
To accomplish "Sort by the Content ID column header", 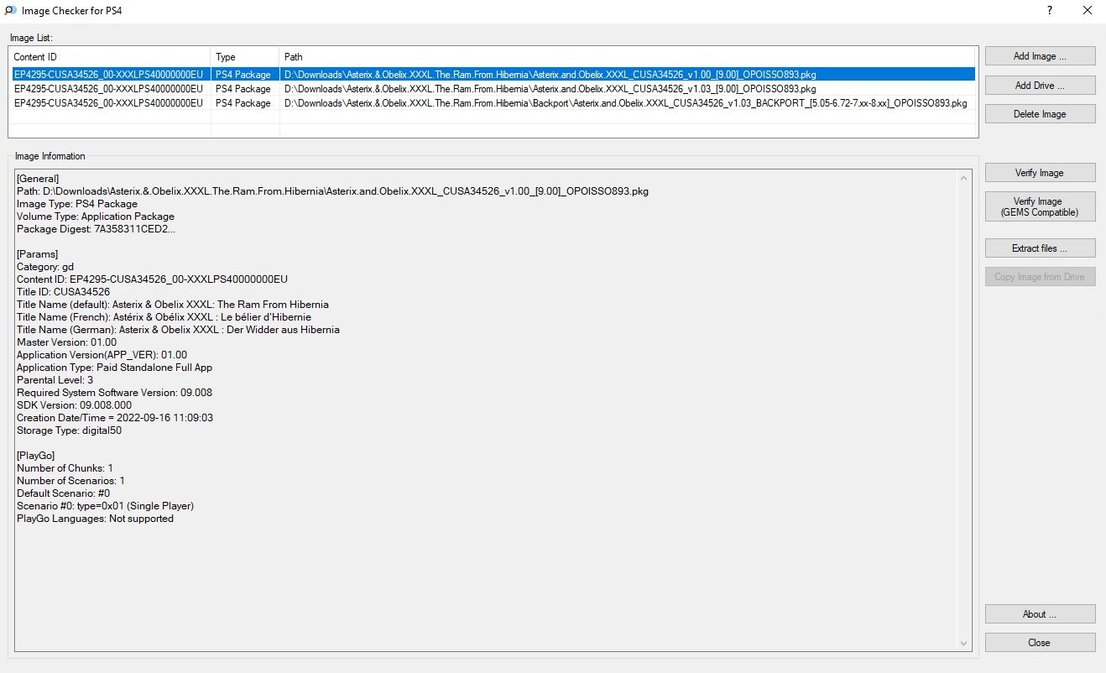I will (x=109, y=57).
